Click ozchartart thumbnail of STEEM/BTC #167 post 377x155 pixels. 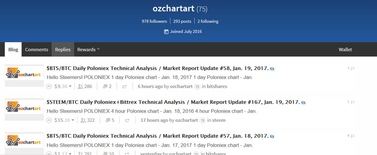[24, 108]
